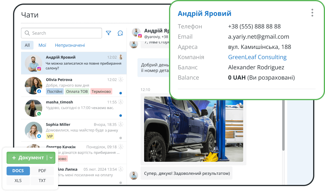Select the XLS format option
Image resolution: width=325 pixels, height=192 pixels.
click(18, 180)
